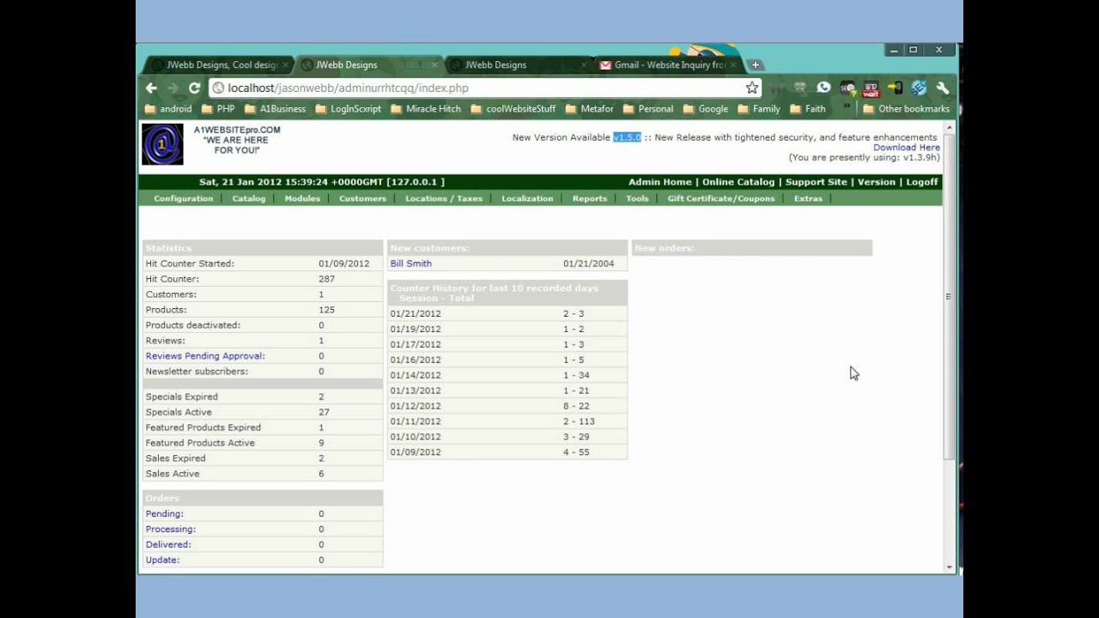Viewport: 1099px width, 618px height.
Task: Reload the current page
Action: [194, 88]
